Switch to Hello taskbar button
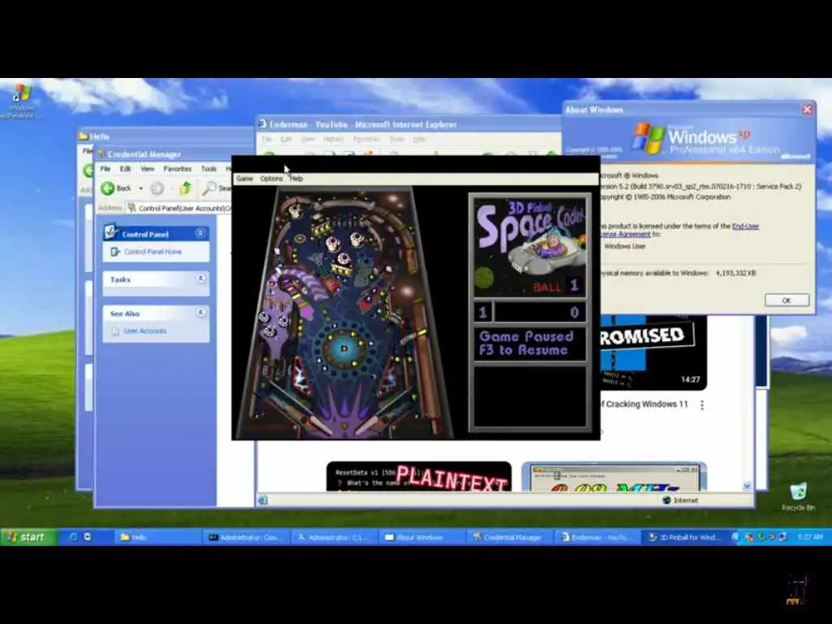 [157, 538]
